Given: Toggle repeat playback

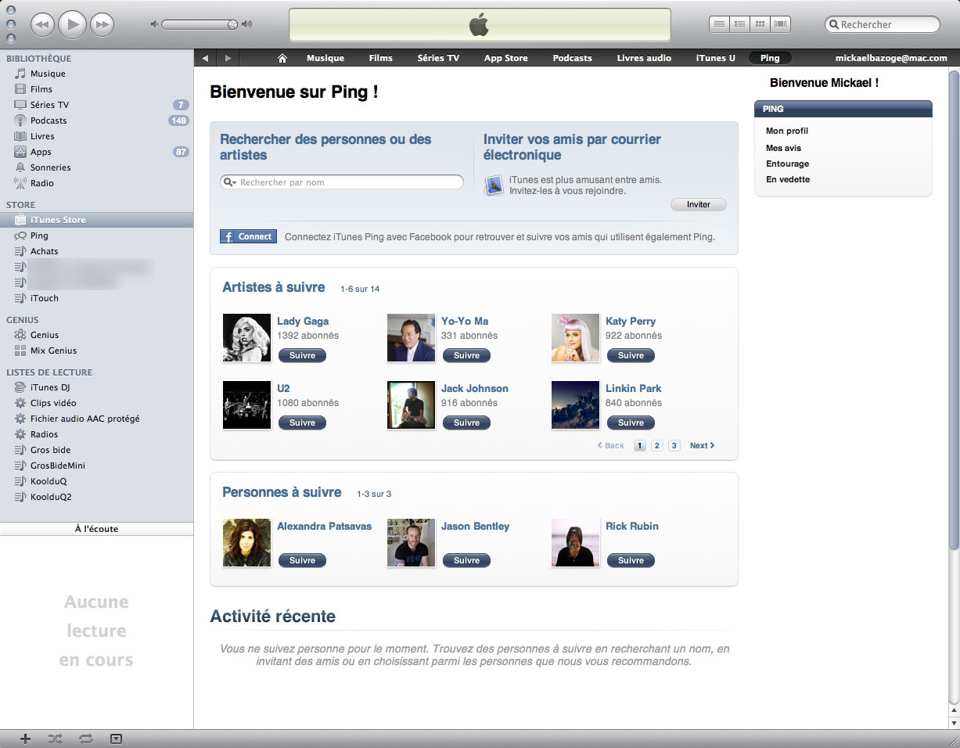Looking at the screenshot, I should (85, 738).
